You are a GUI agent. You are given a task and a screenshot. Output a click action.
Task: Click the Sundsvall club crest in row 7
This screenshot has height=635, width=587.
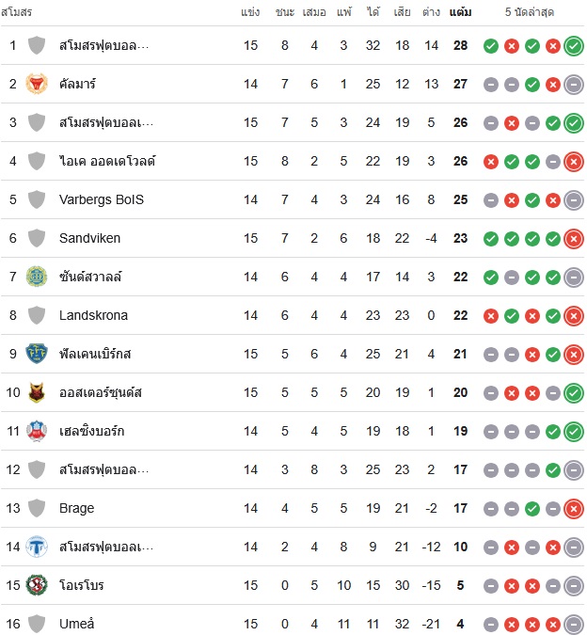tap(37, 277)
